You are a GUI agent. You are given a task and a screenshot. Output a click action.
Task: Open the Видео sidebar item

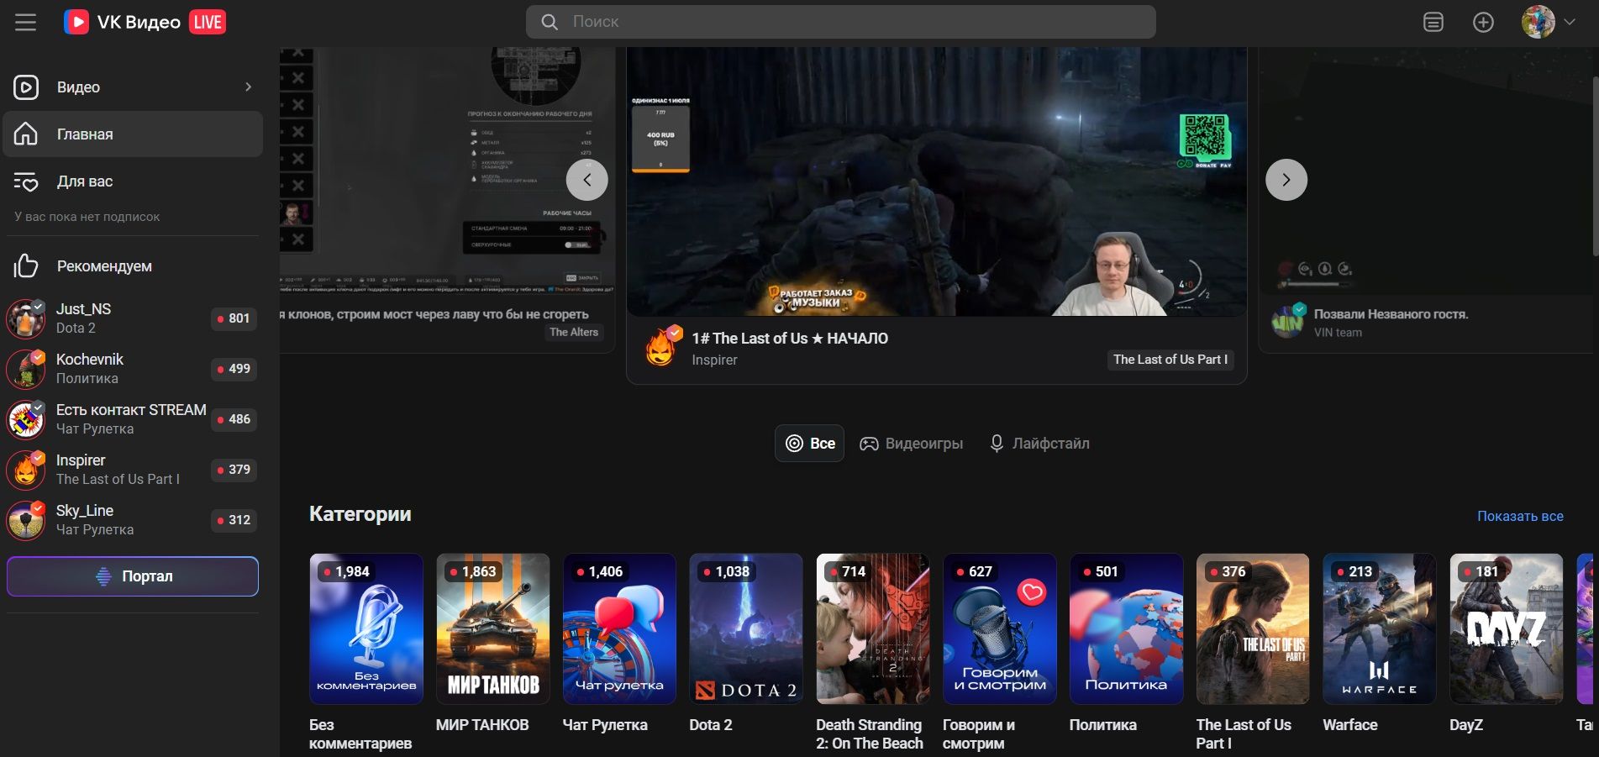tap(133, 87)
